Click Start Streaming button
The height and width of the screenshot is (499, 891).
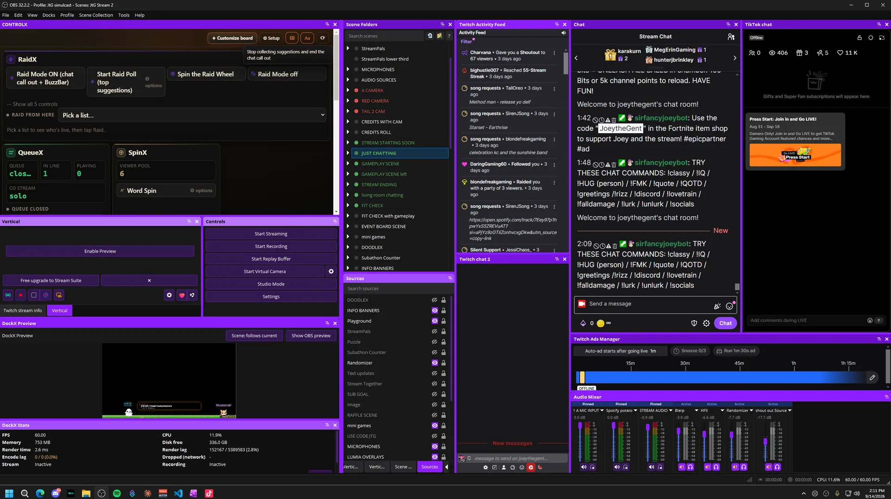tap(271, 234)
